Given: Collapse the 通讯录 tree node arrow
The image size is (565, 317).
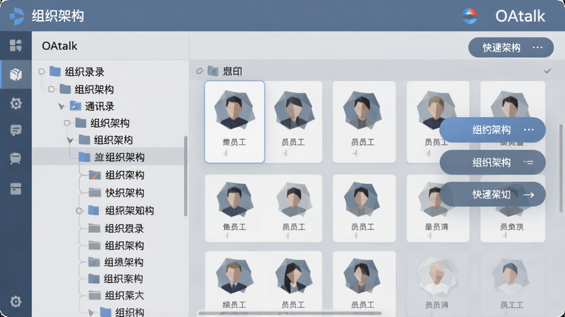Looking at the screenshot, I should (61, 106).
